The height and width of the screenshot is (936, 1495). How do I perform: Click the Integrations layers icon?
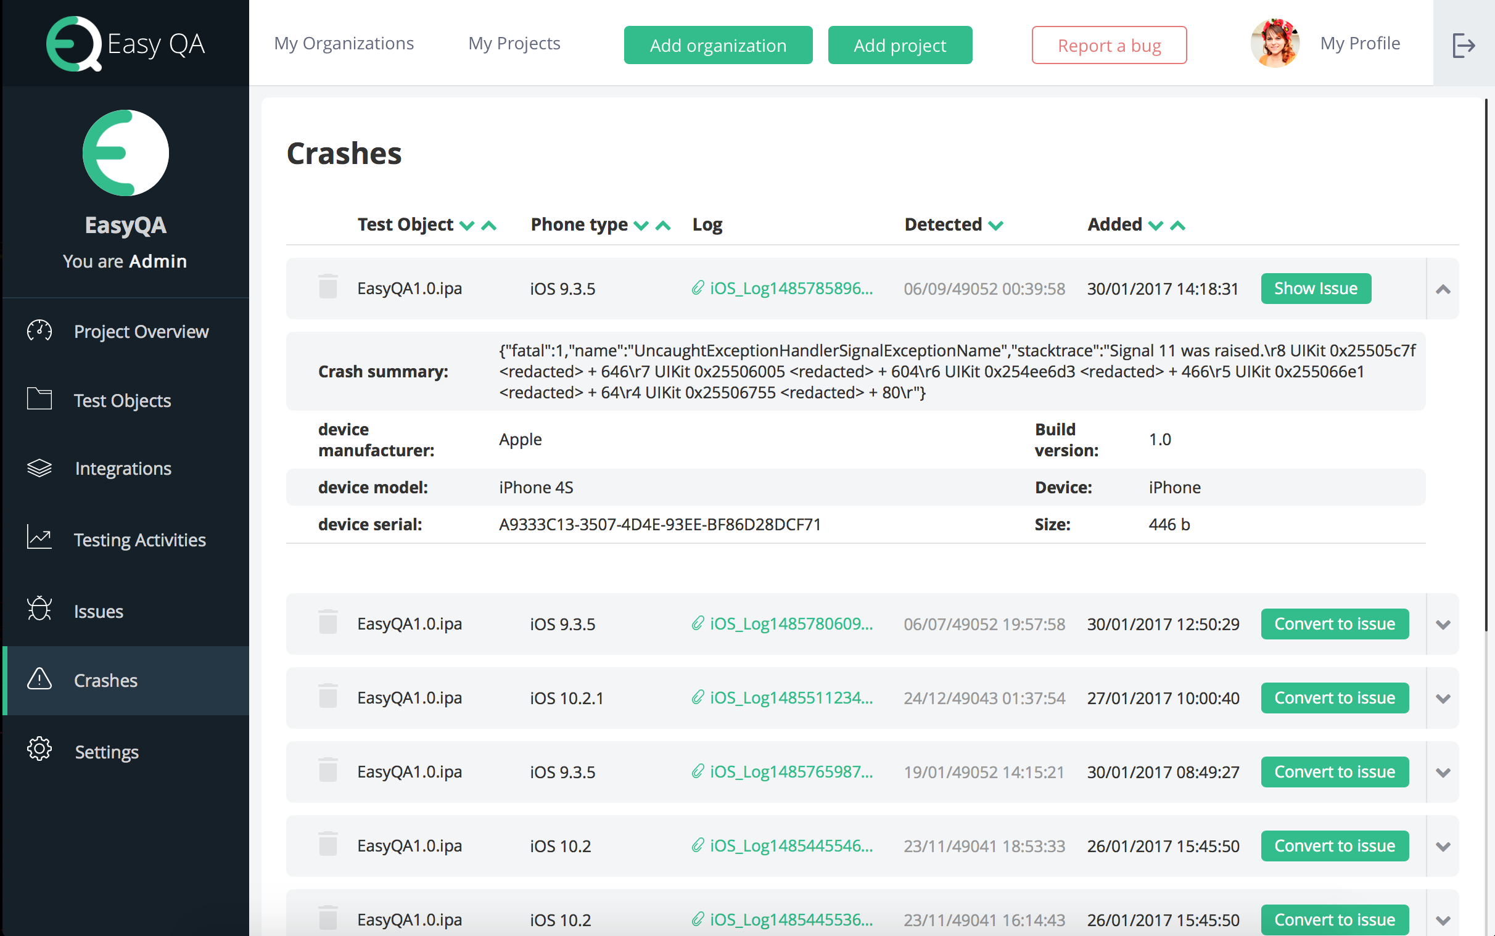tap(38, 468)
